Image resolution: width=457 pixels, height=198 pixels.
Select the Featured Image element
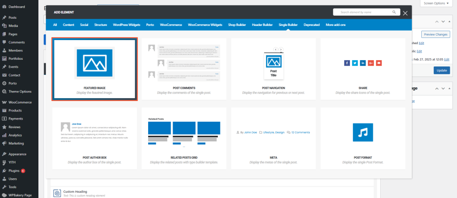tap(95, 69)
